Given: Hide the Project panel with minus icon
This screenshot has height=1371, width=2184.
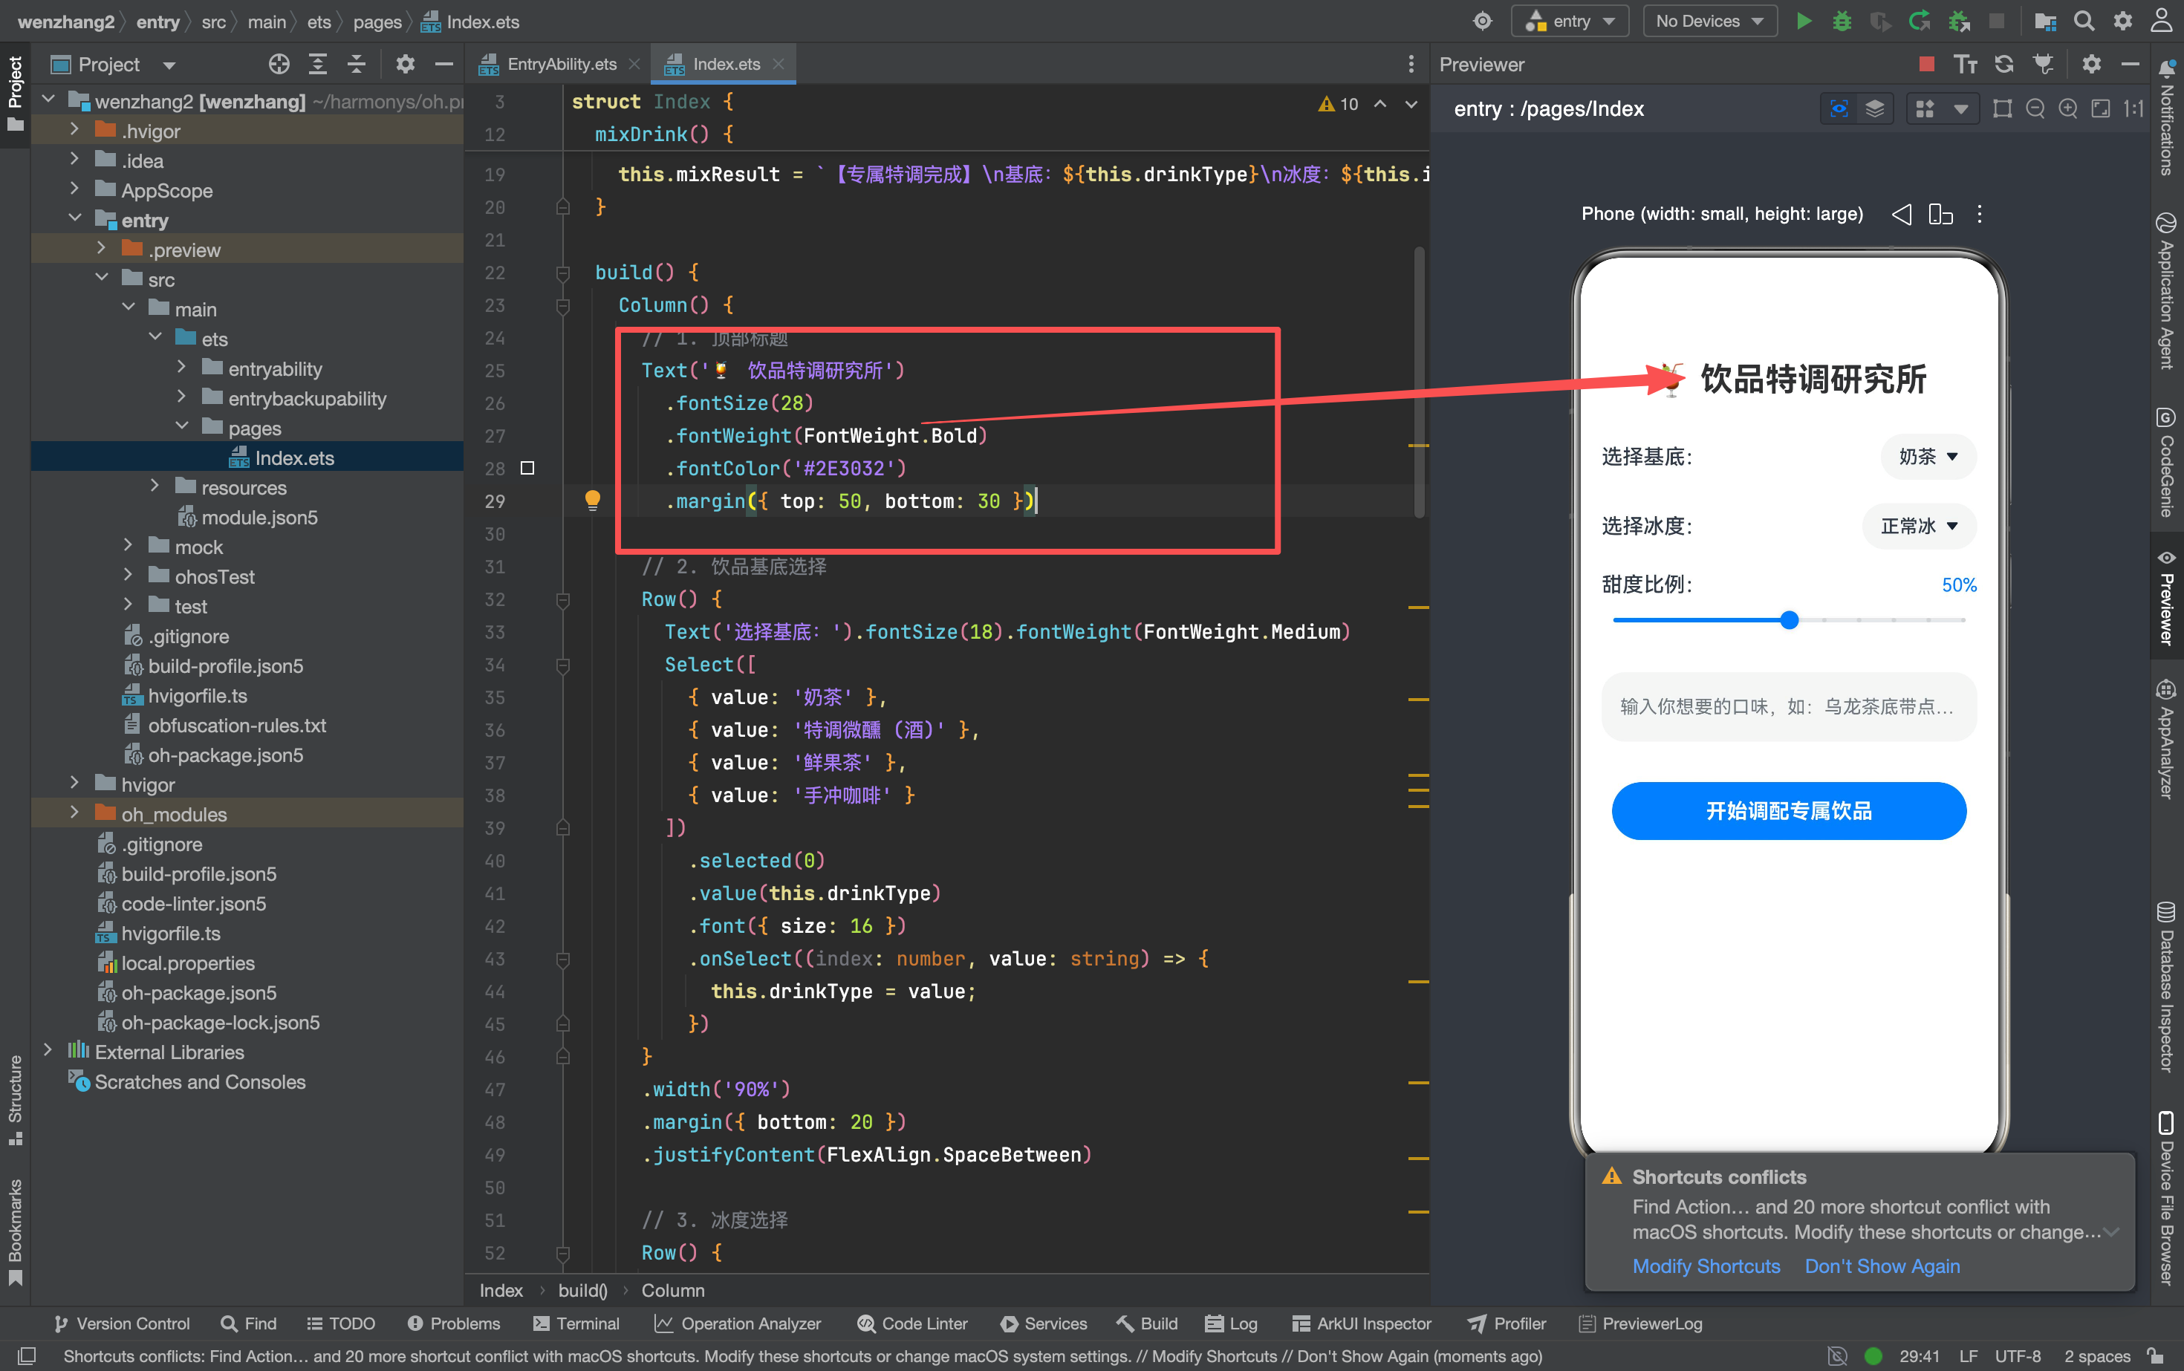Looking at the screenshot, I should [x=444, y=65].
